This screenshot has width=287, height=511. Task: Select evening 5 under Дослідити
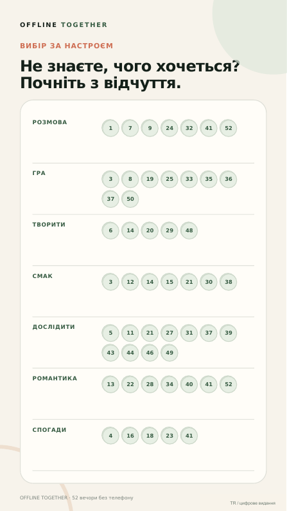pos(110,333)
